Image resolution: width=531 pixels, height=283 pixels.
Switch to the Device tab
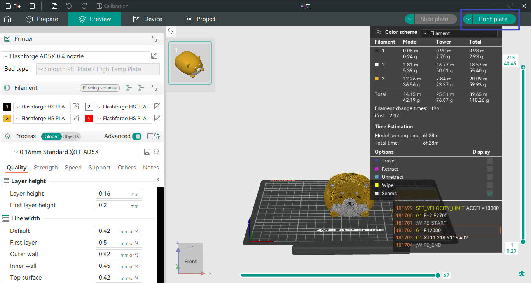pyautogui.click(x=147, y=19)
